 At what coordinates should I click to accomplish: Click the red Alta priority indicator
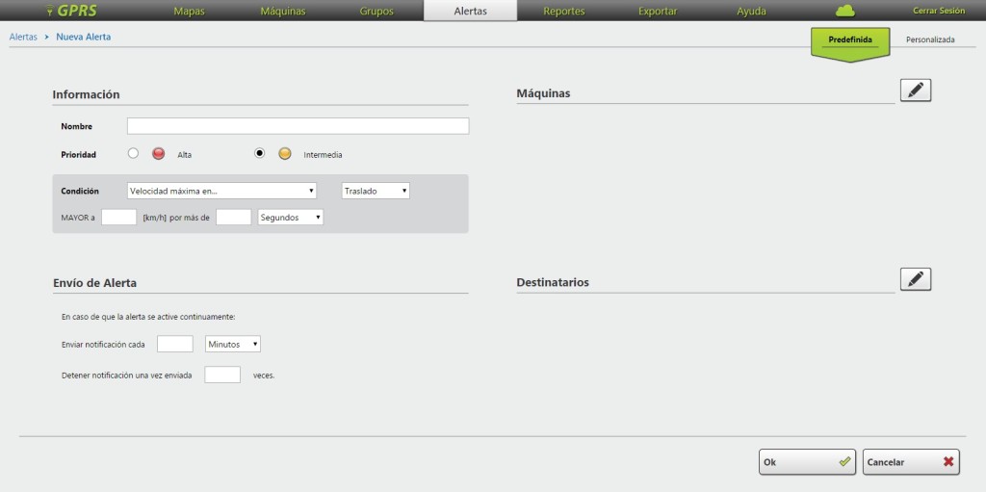[x=159, y=154]
